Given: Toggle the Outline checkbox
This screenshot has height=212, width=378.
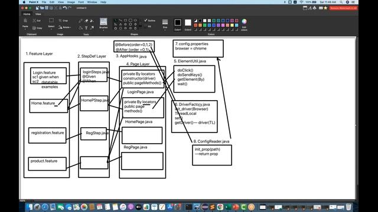Looking at the screenshot, I should (146, 21).
